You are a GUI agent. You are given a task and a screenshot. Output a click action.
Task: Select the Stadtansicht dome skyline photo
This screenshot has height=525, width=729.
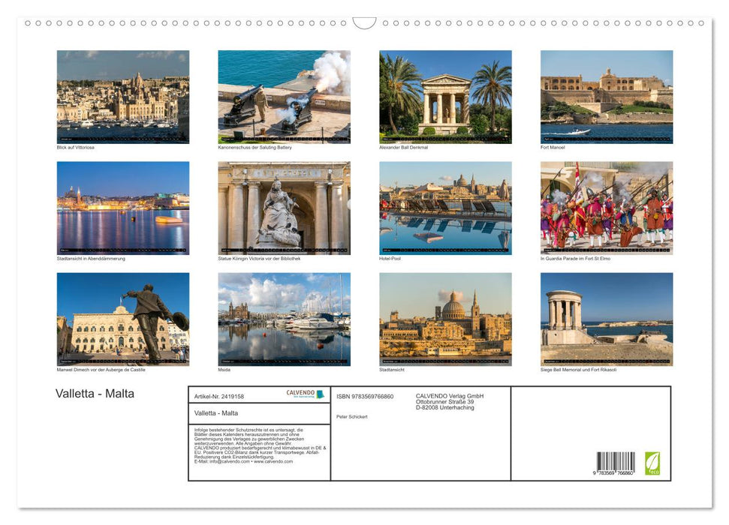(445, 319)
